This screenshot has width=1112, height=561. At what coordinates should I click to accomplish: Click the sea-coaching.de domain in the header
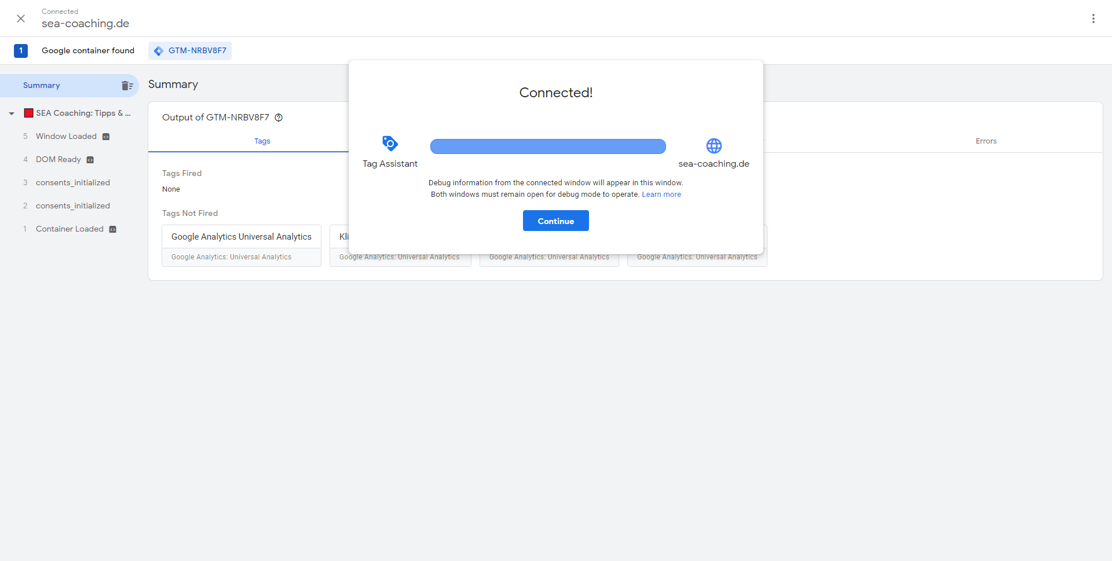85,24
